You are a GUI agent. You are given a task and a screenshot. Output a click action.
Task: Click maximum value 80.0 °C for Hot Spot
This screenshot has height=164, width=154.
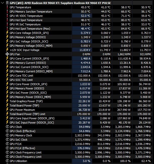(126, 20)
